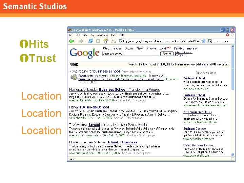
Task: Click in the Google search query field
Action: tap(131, 54)
